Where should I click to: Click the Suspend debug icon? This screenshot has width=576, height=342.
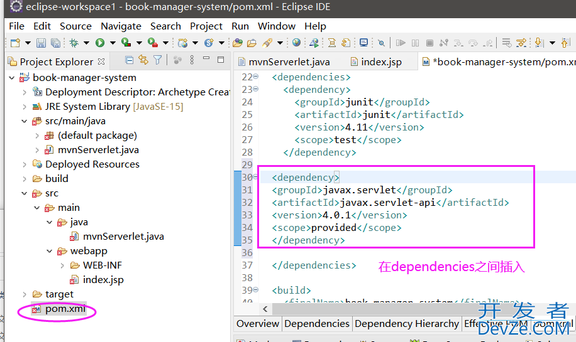pyautogui.click(x=415, y=43)
